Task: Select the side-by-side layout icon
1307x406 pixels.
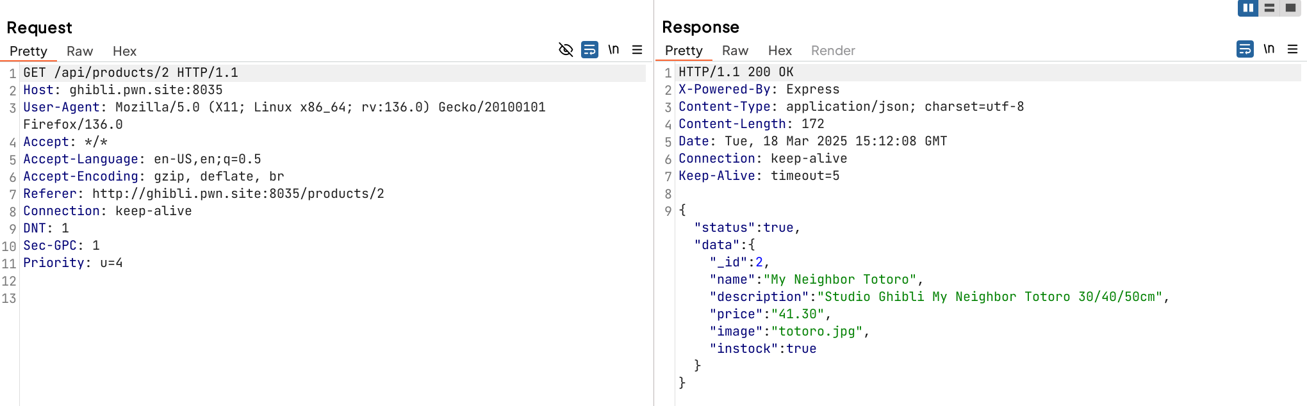Action: [1248, 8]
